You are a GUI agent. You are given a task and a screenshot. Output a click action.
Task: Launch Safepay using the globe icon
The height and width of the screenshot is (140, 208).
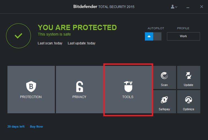tap(164, 100)
